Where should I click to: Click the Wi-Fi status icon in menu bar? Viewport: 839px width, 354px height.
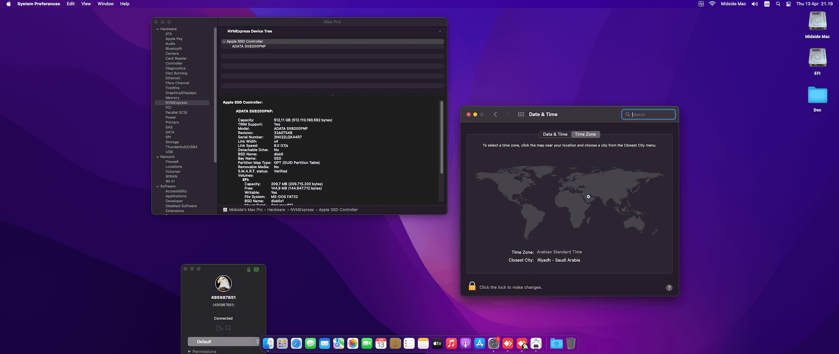712,4
